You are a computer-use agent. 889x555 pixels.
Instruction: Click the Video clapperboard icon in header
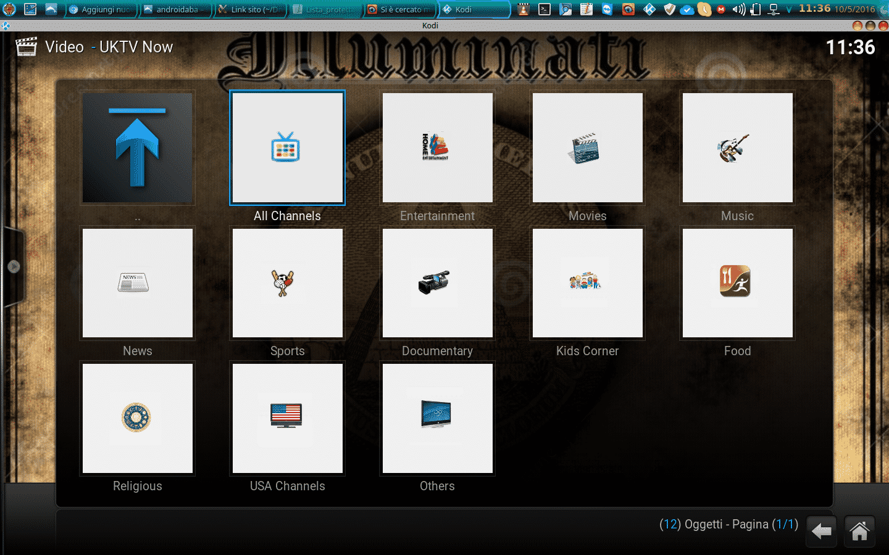coord(26,47)
